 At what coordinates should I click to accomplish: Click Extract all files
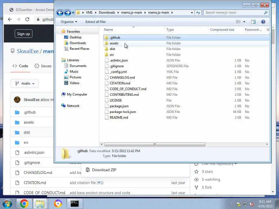[x=96, y=22]
